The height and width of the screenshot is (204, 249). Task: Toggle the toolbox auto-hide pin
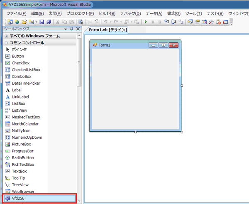tap(72, 29)
